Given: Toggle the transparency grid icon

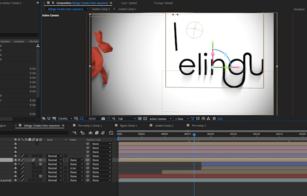Looking at the screenshot, I should tap(145, 119).
